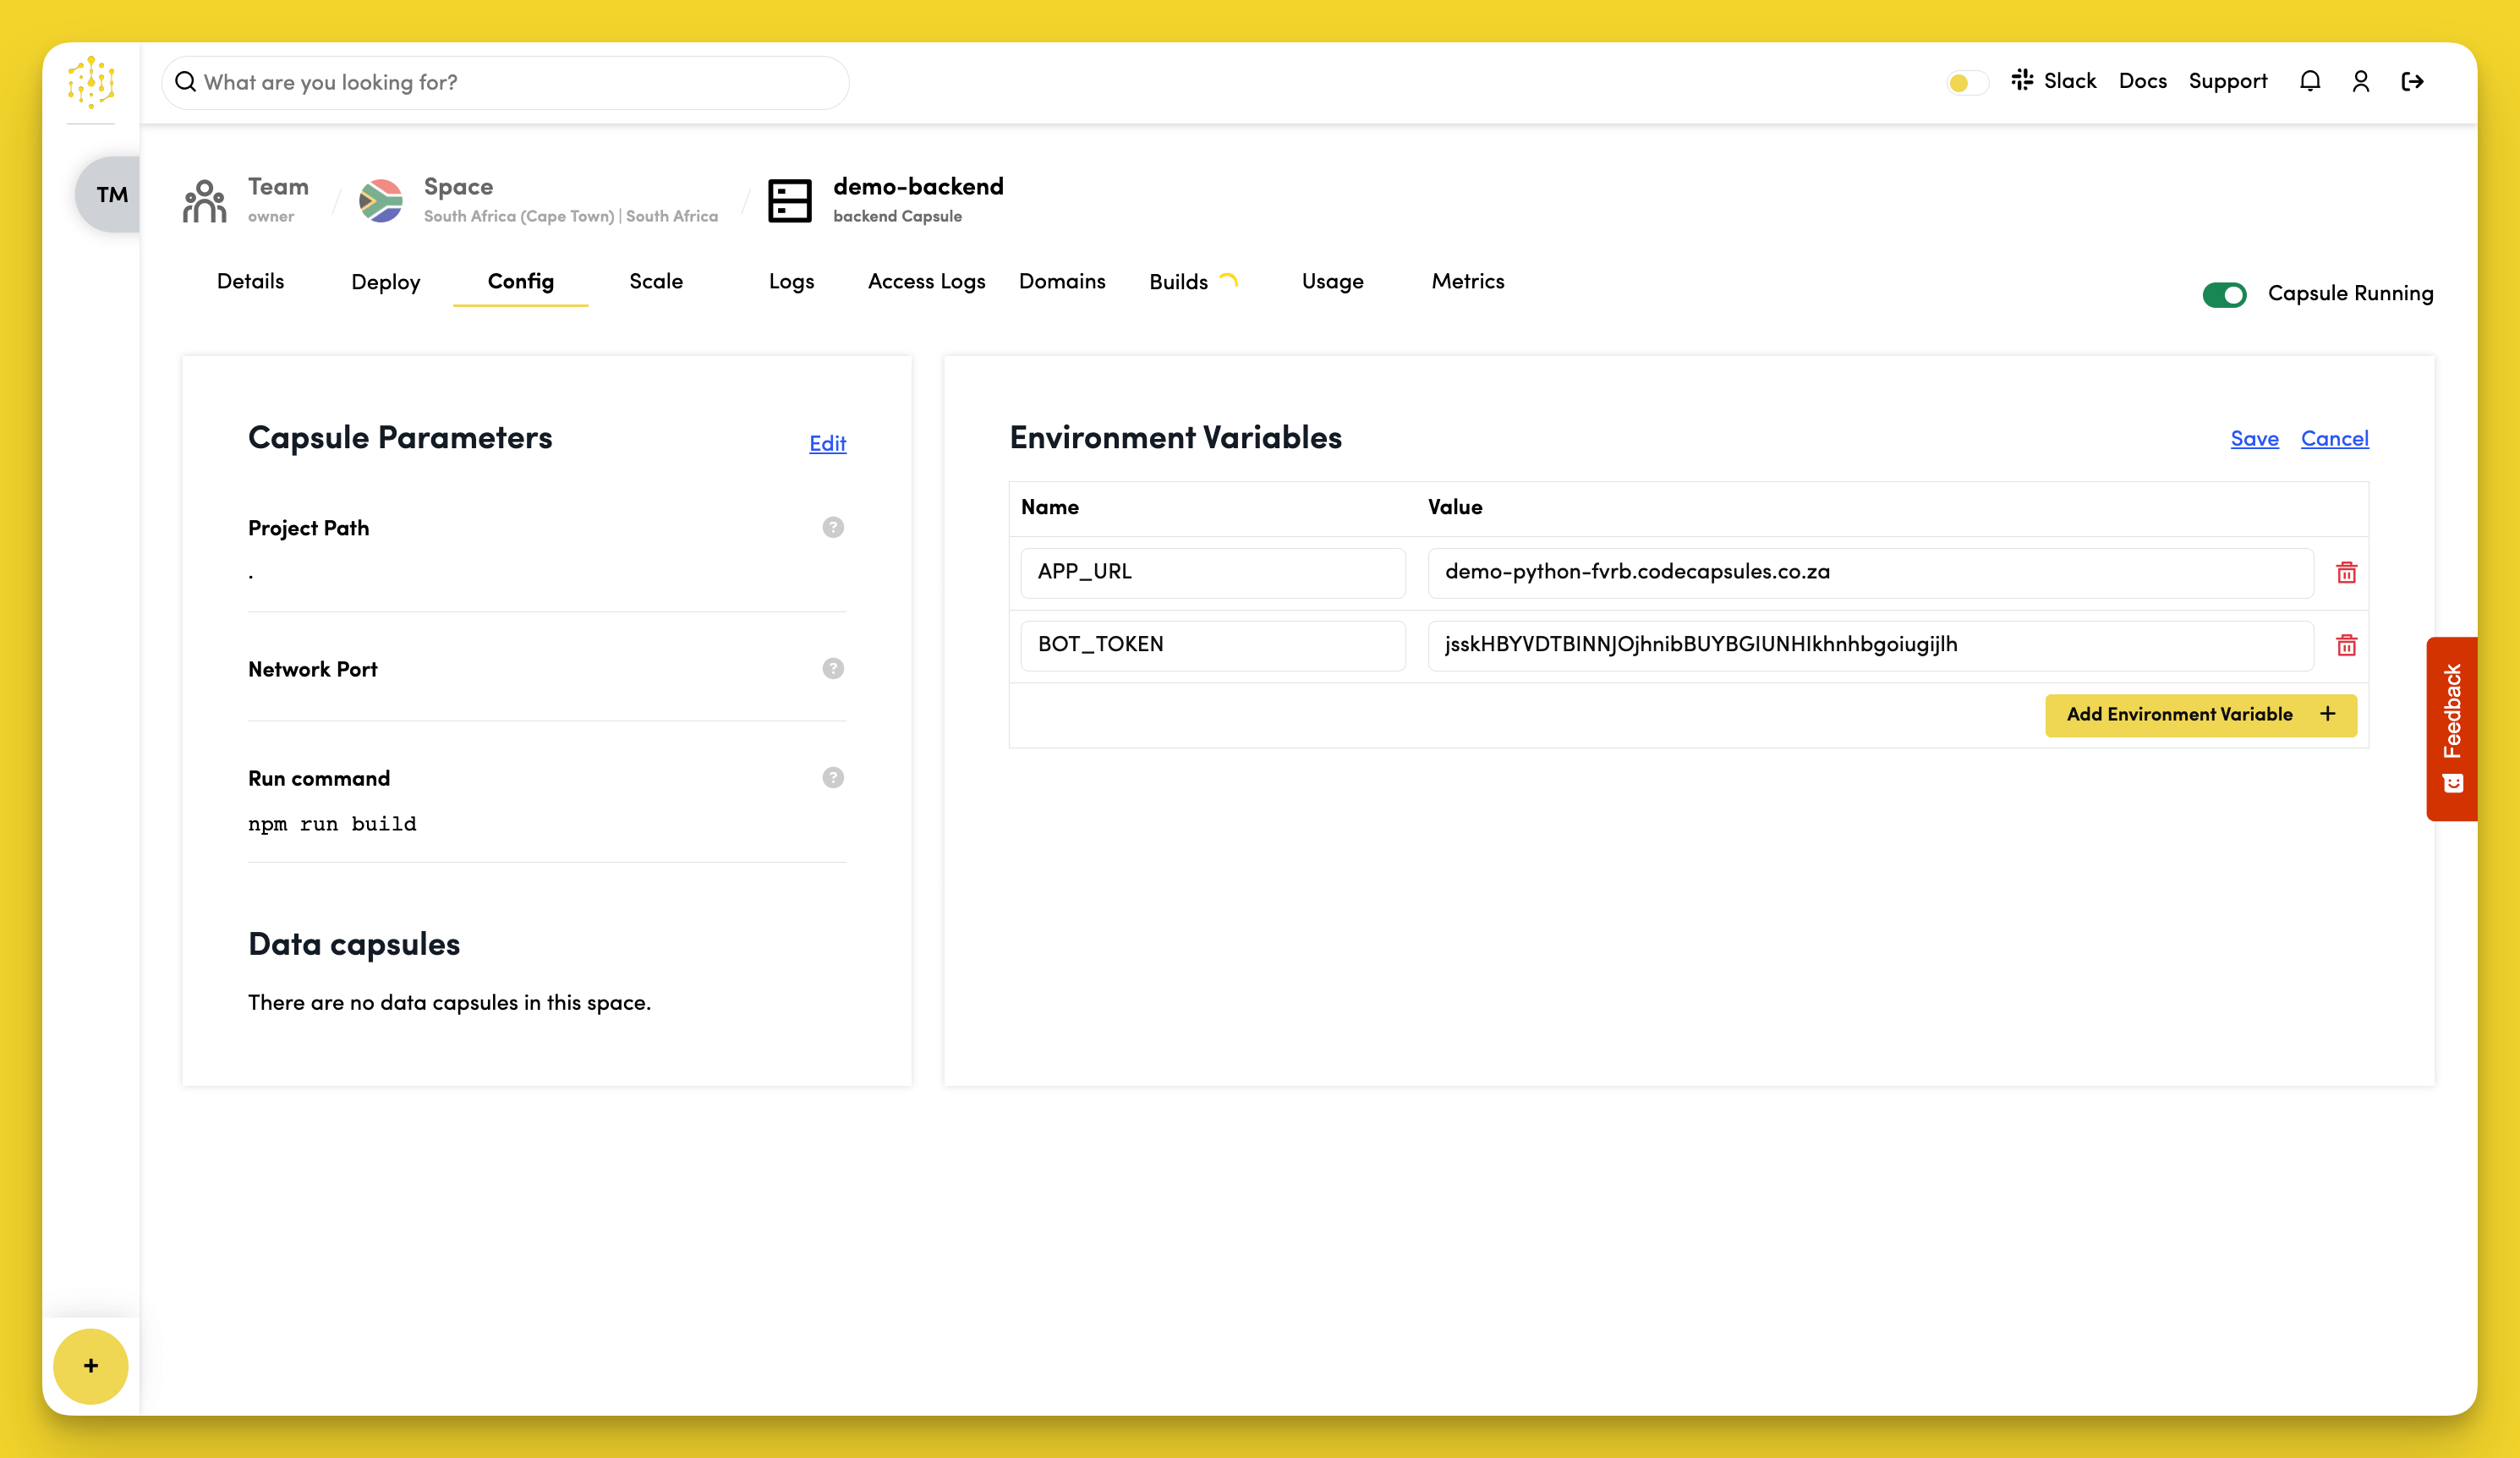Switch the theme toggle in the top bar
This screenshot has width=2520, height=1458.
[1965, 84]
